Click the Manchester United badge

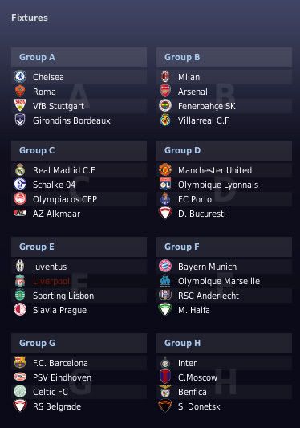(165, 169)
